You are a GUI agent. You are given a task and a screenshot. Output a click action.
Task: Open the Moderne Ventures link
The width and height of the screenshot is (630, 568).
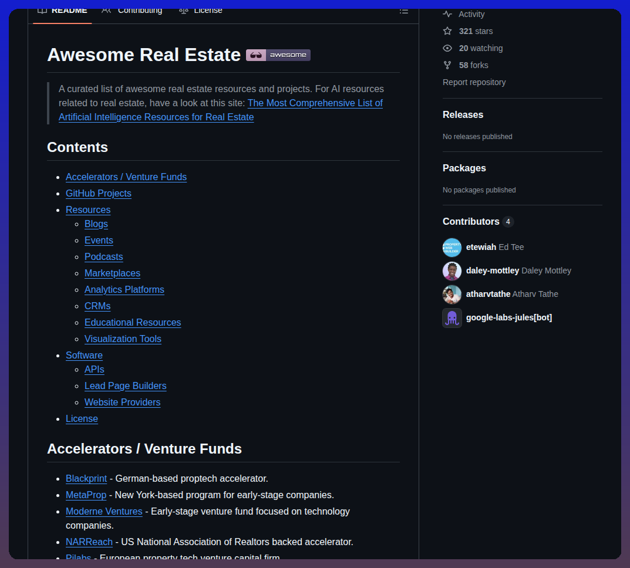104,512
